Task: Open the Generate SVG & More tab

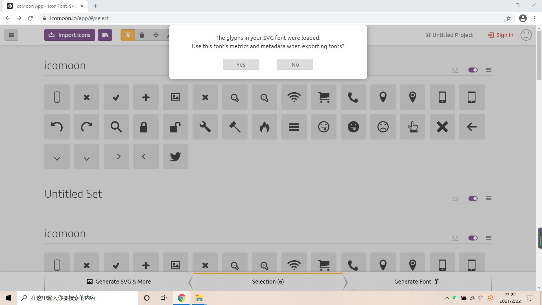Action: point(119,282)
